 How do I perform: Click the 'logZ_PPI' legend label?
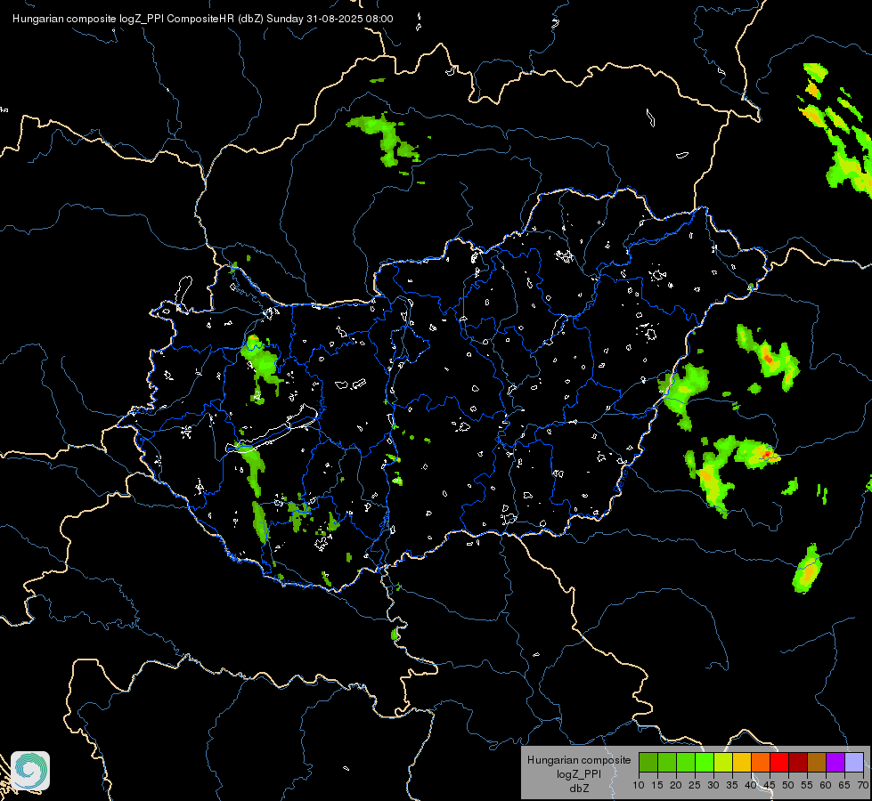click(579, 773)
